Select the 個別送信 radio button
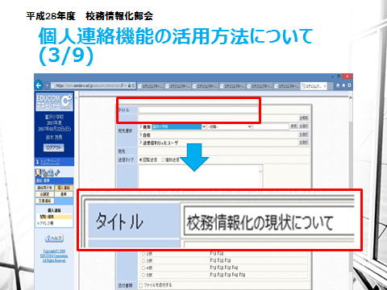Viewport: 387px width, 290px height. coord(163,159)
